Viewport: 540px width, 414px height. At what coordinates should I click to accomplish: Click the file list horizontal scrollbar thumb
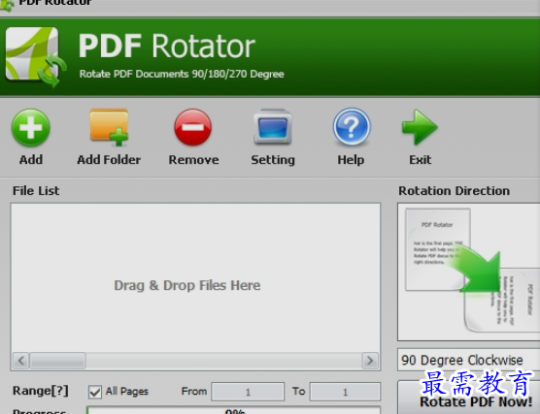pos(57,361)
